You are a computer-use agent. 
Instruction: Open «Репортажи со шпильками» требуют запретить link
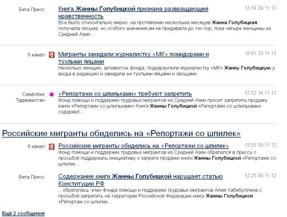[x=125, y=94]
